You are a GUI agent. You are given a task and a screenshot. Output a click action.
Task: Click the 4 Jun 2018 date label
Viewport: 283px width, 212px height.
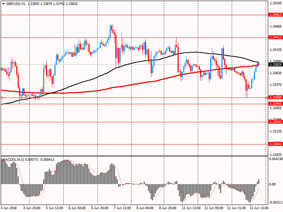click(x=8, y=208)
